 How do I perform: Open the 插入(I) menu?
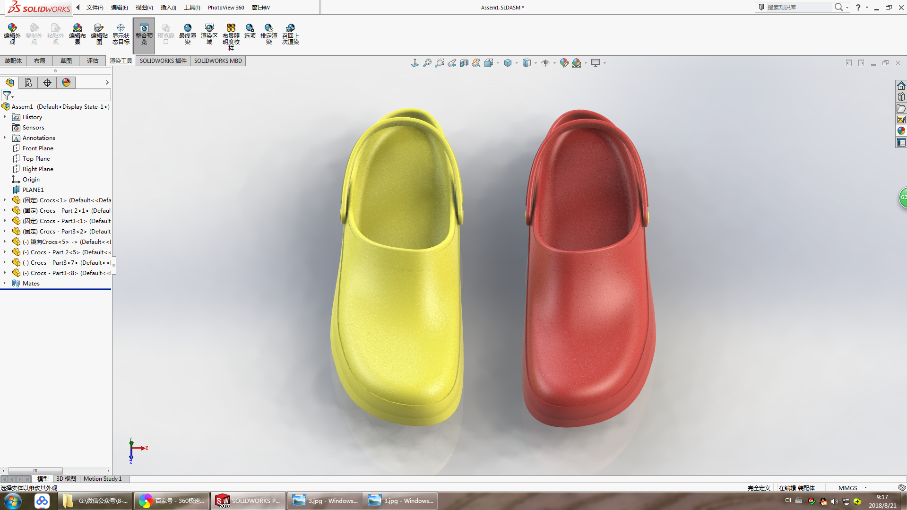pyautogui.click(x=168, y=8)
